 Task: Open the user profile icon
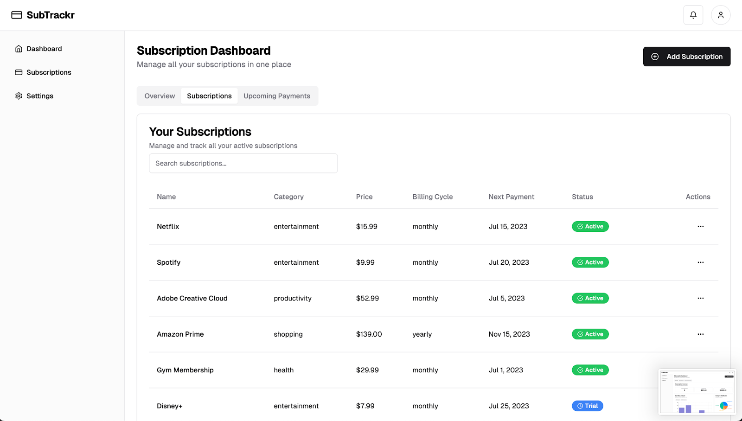[x=721, y=15]
